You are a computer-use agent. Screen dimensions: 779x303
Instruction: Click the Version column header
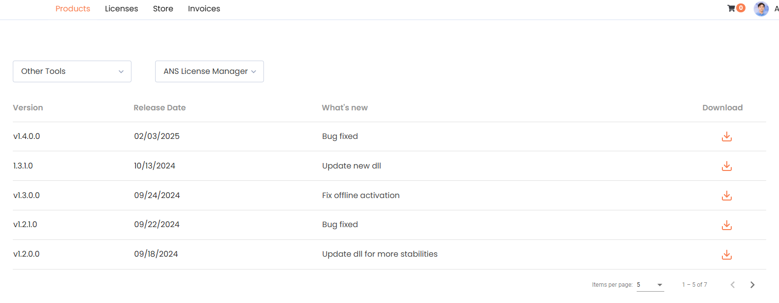pyautogui.click(x=28, y=108)
